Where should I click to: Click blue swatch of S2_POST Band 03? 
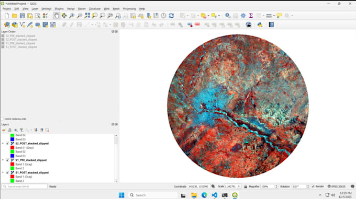tap(12, 156)
